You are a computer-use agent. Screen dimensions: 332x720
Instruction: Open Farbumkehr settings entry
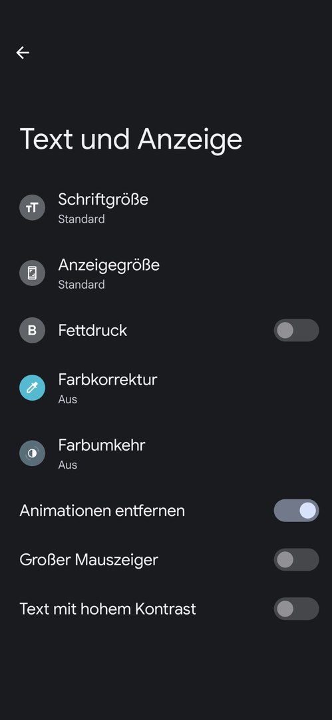pyautogui.click(x=166, y=454)
